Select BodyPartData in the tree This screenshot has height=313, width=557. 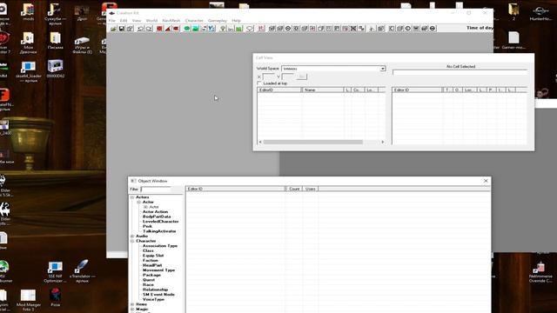click(157, 216)
